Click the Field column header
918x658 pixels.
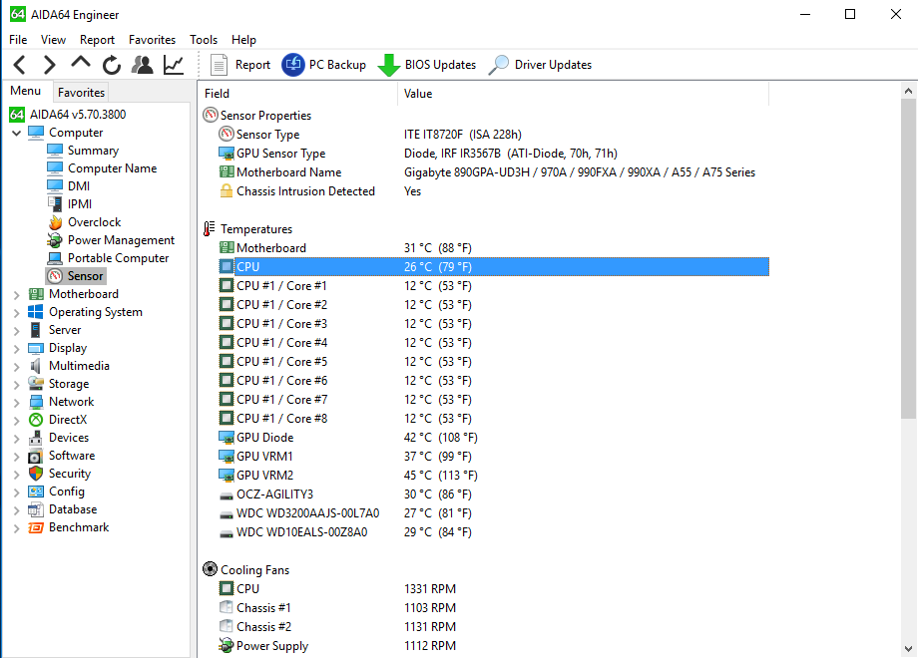(298, 94)
